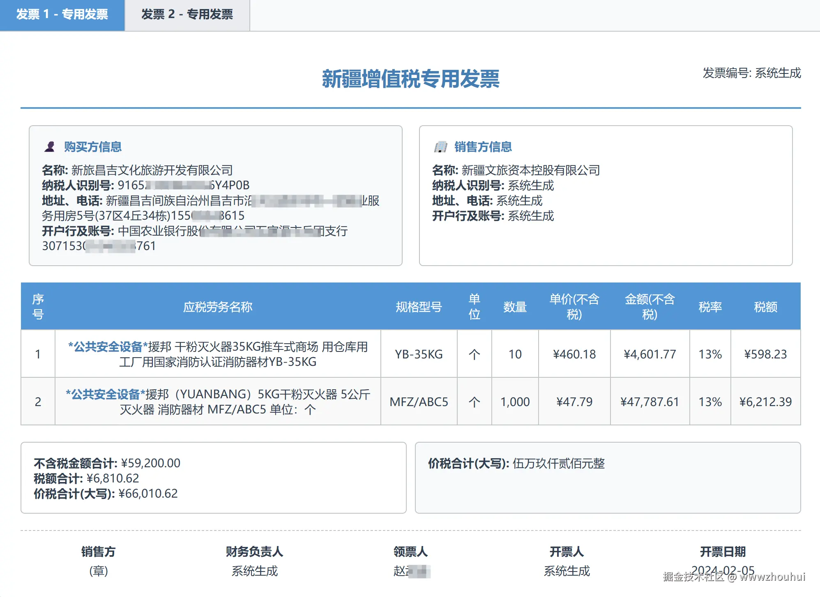Select the seller 纳税人识别号: 系统生成 line
Image resolution: width=820 pixels, height=597 pixels.
pyautogui.click(x=493, y=185)
